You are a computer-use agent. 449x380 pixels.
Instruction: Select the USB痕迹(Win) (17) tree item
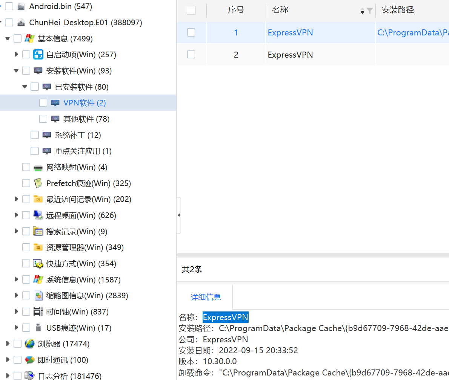pyautogui.click(x=79, y=328)
